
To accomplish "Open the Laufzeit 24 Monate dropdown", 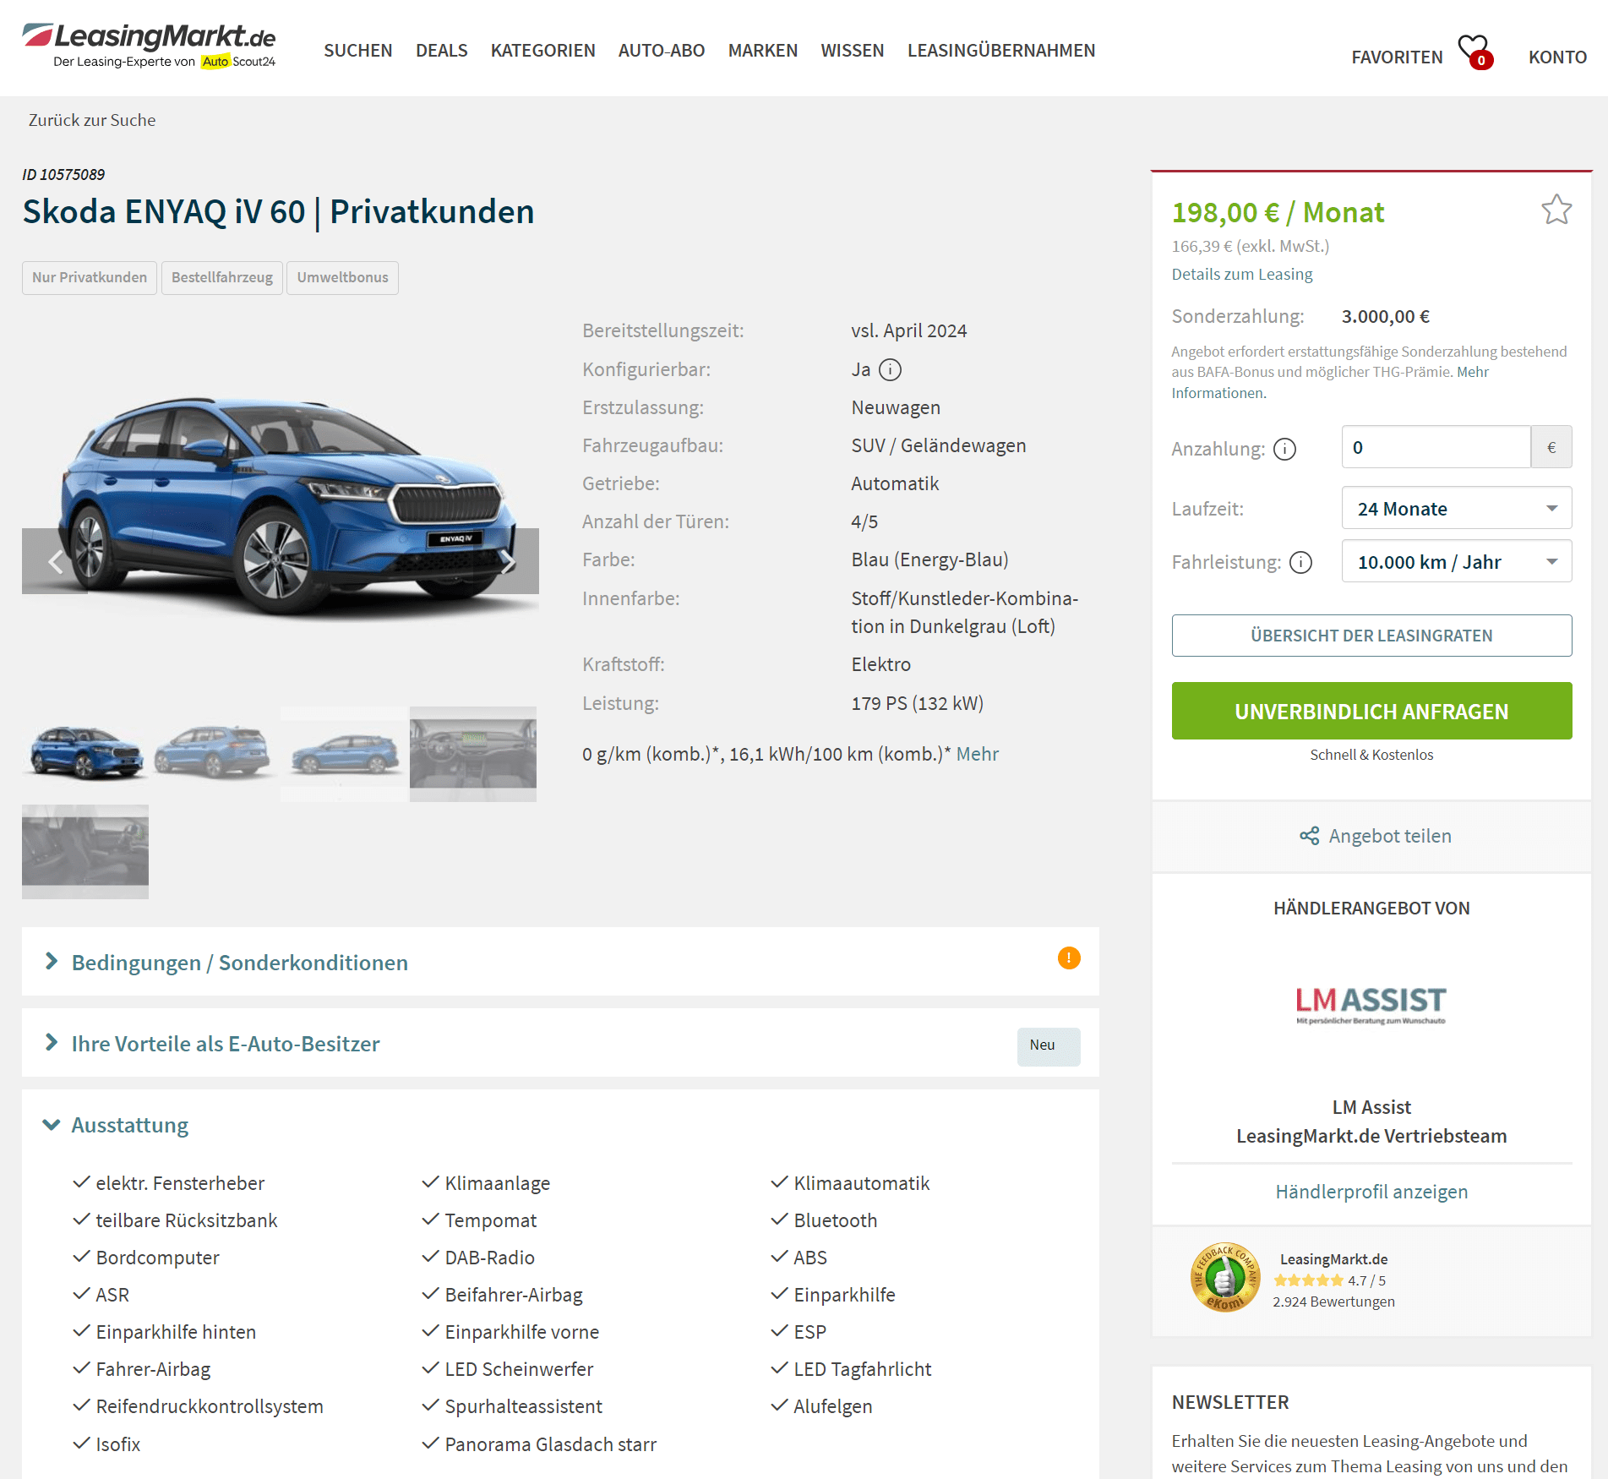I will pyautogui.click(x=1456, y=509).
